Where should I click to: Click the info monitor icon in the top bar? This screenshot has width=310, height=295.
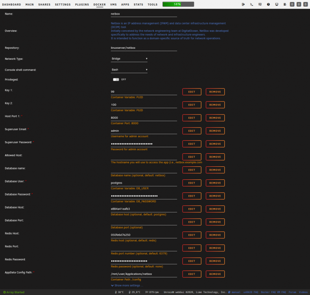277,4
